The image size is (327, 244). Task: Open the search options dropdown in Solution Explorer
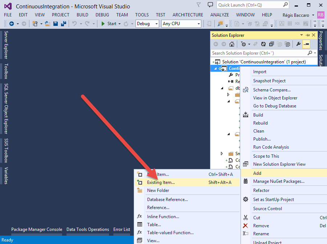(315, 53)
